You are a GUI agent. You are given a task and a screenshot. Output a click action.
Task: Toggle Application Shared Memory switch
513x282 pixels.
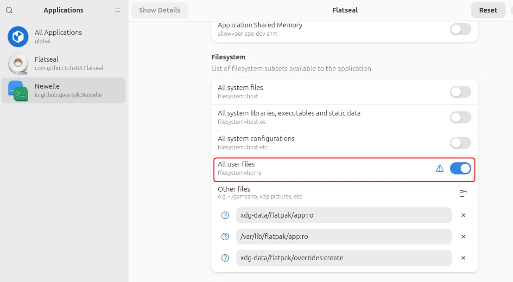tap(460, 29)
